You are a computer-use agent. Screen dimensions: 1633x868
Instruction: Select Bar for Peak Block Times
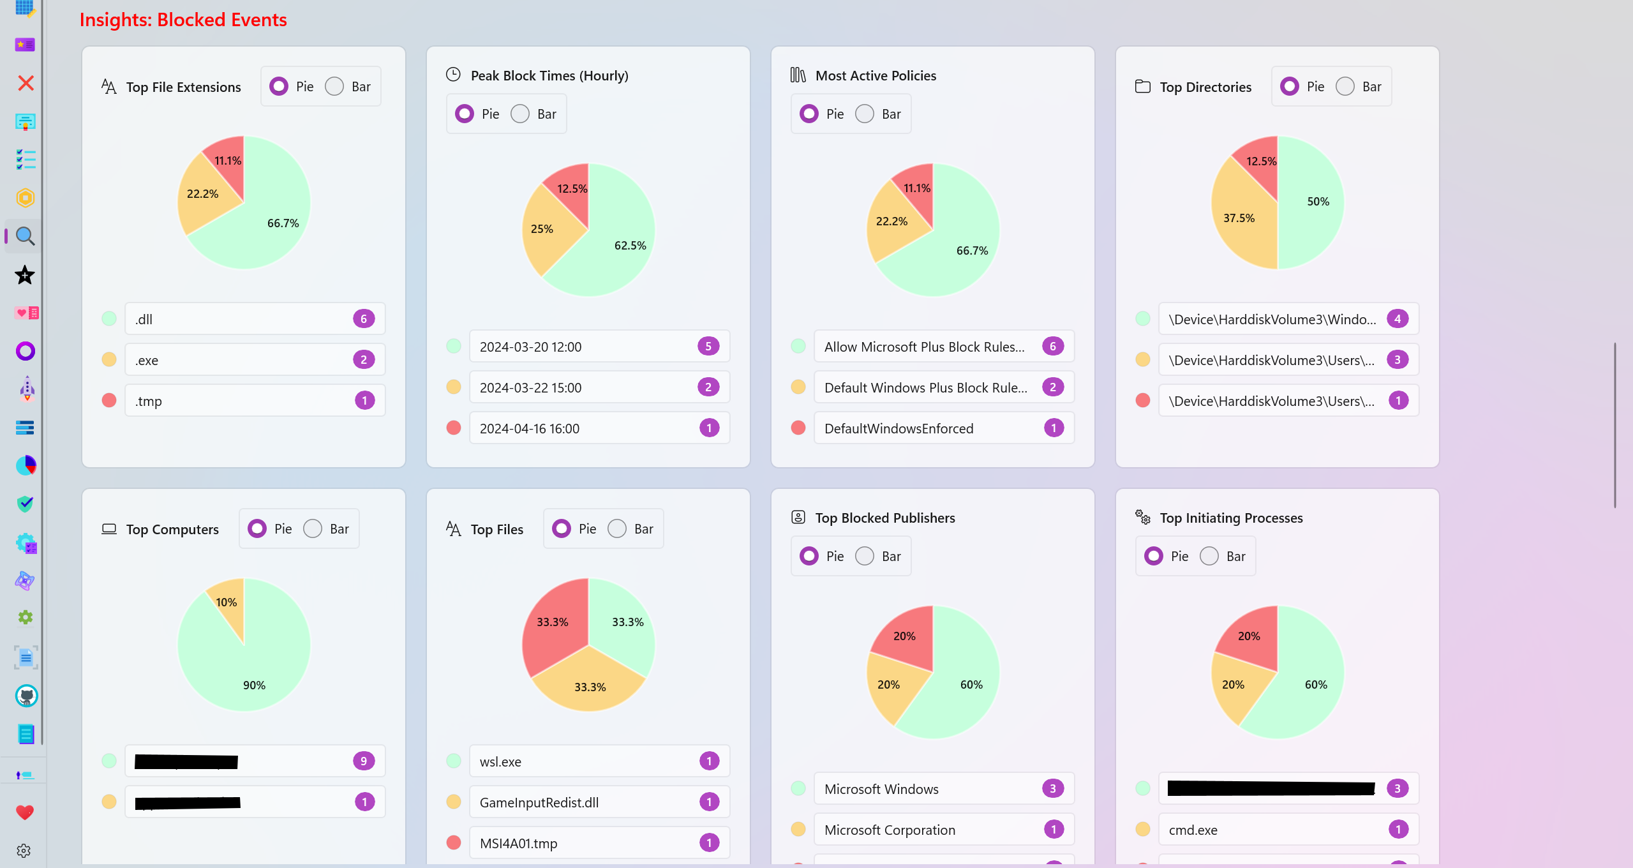click(520, 114)
